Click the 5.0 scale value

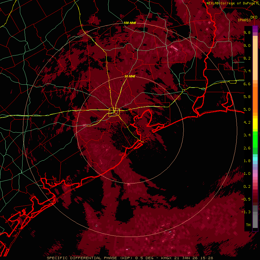point(247,109)
